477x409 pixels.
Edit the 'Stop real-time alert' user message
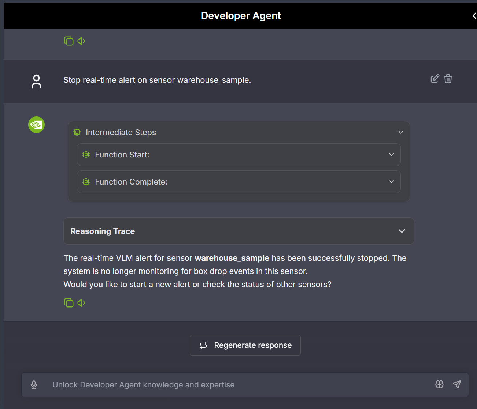(435, 79)
